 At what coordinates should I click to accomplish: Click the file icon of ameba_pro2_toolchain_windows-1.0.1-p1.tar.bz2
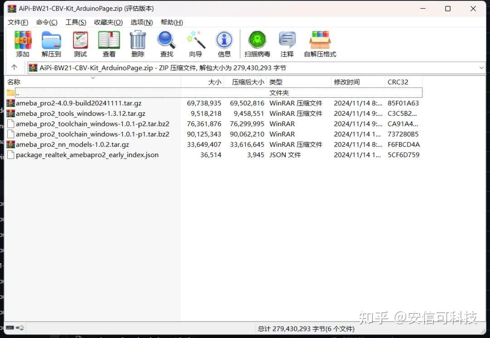pyautogui.click(x=10, y=134)
